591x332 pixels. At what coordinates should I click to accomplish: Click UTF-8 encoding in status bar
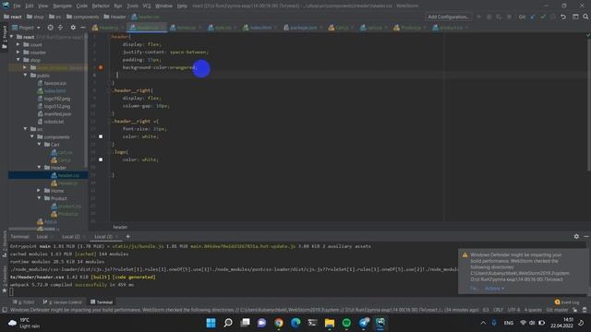tap(513, 310)
